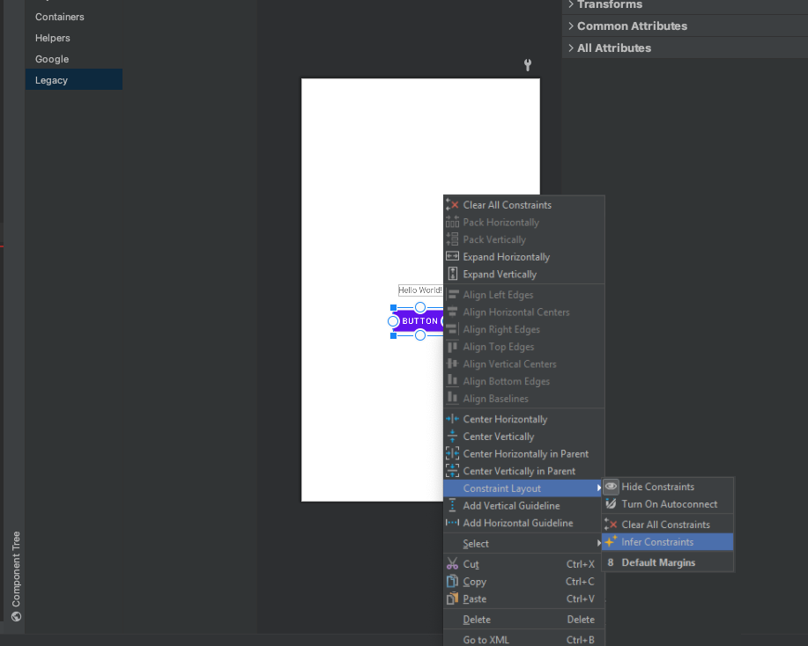Viewport: 808px width, 646px height.
Task: Choose Expand Horizontally from the context menu
Action: tap(524, 256)
